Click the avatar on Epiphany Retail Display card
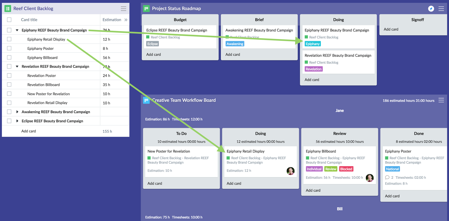Screen dimensions: 449x221 coord(290,171)
